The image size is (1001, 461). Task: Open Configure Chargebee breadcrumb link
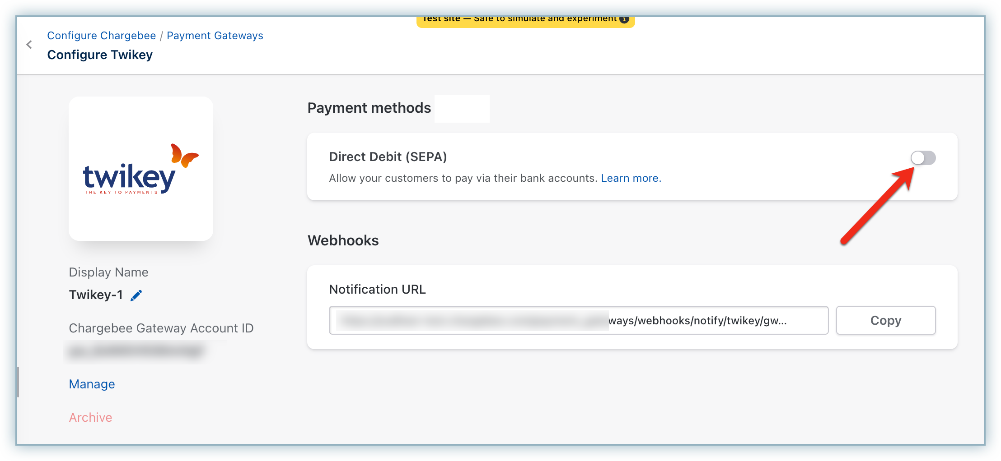click(x=101, y=36)
